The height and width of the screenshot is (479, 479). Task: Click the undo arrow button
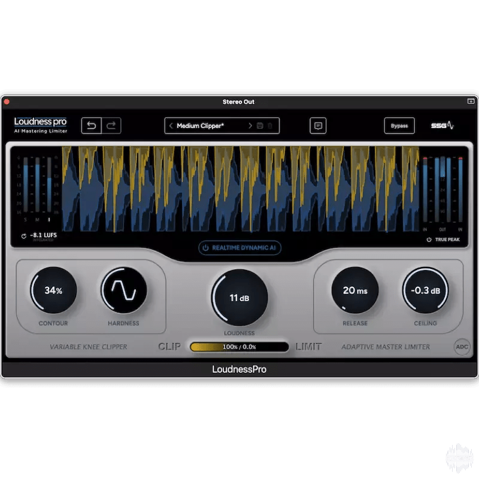92,126
